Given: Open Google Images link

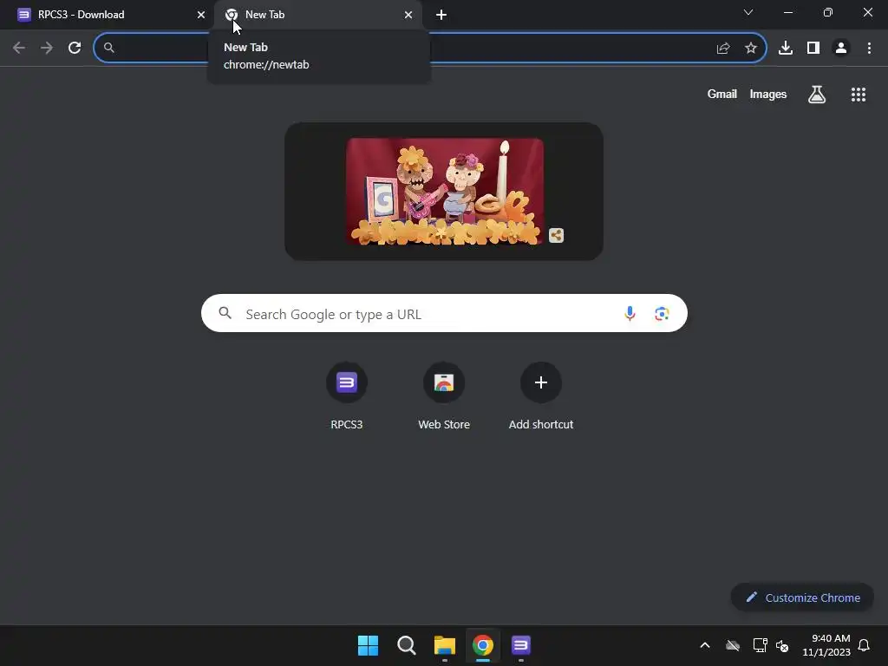Looking at the screenshot, I should 768,94.
